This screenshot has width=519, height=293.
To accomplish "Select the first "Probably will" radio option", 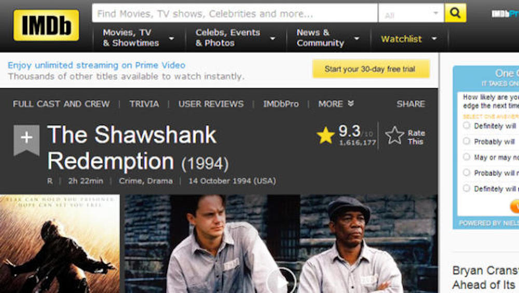I will (x=467, y=141).
